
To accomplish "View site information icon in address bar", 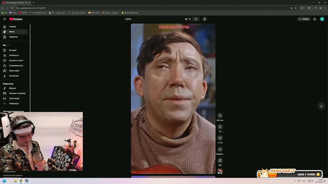I will pos(18,8).
